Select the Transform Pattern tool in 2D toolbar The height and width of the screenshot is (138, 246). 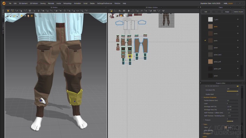(x=115, y=11)
